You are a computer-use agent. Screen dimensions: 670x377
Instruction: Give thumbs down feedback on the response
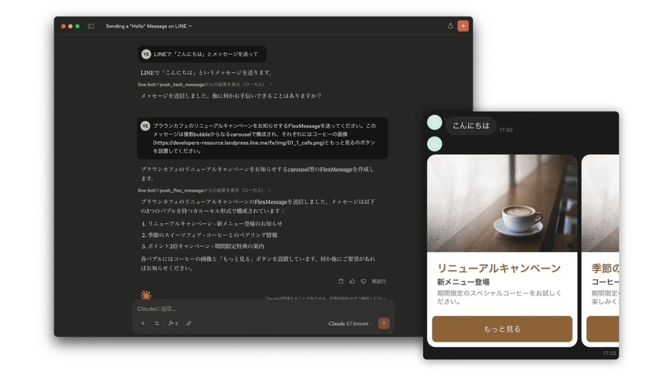[x=363, y=281]
